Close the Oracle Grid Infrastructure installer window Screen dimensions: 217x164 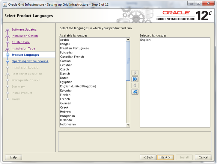208,4
